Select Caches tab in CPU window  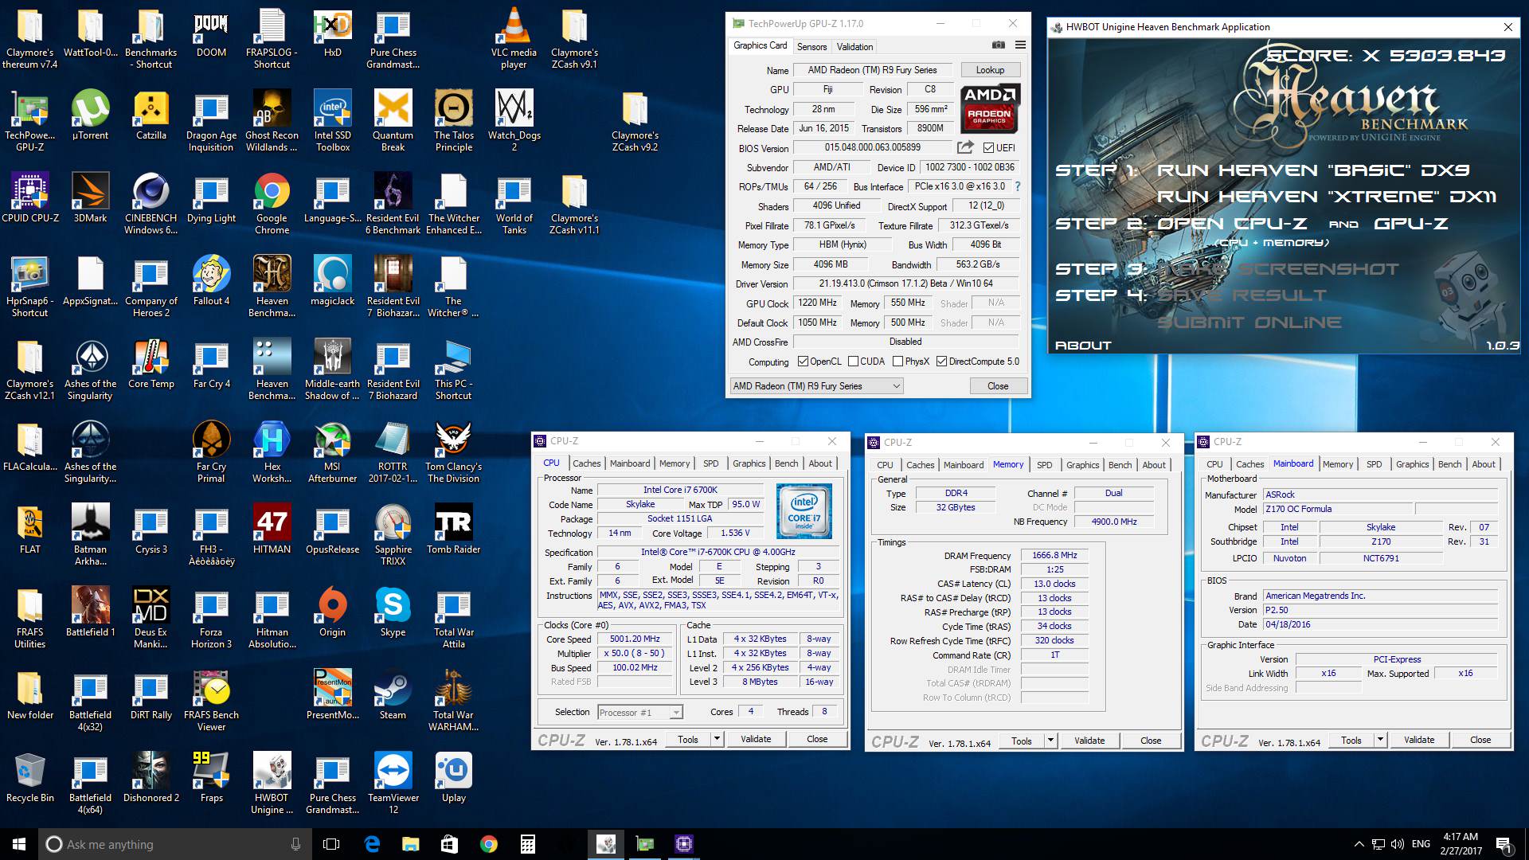586,463
